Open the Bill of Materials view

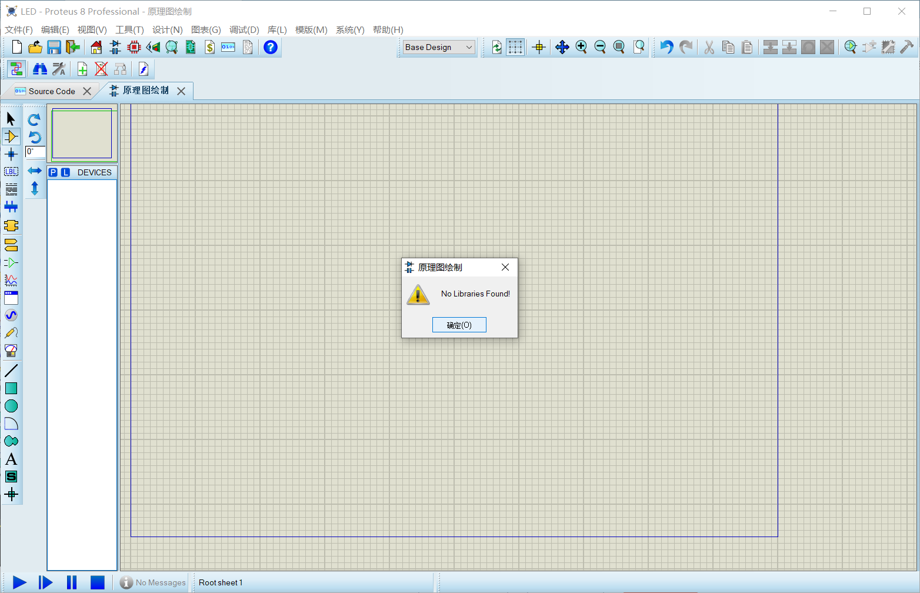(210, 47)
